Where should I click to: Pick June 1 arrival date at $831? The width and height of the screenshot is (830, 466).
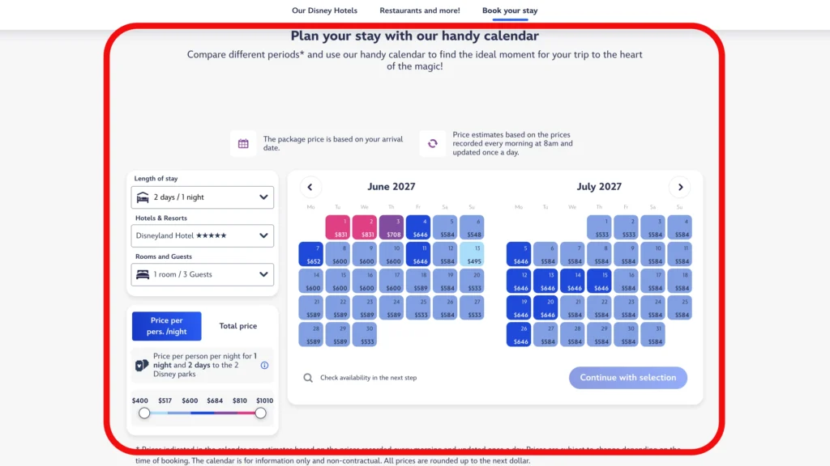[338, 227]
